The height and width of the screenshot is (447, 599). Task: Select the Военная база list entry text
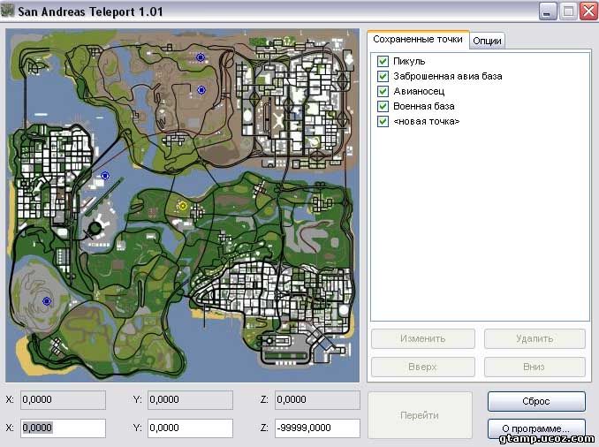tap(424, 106)
